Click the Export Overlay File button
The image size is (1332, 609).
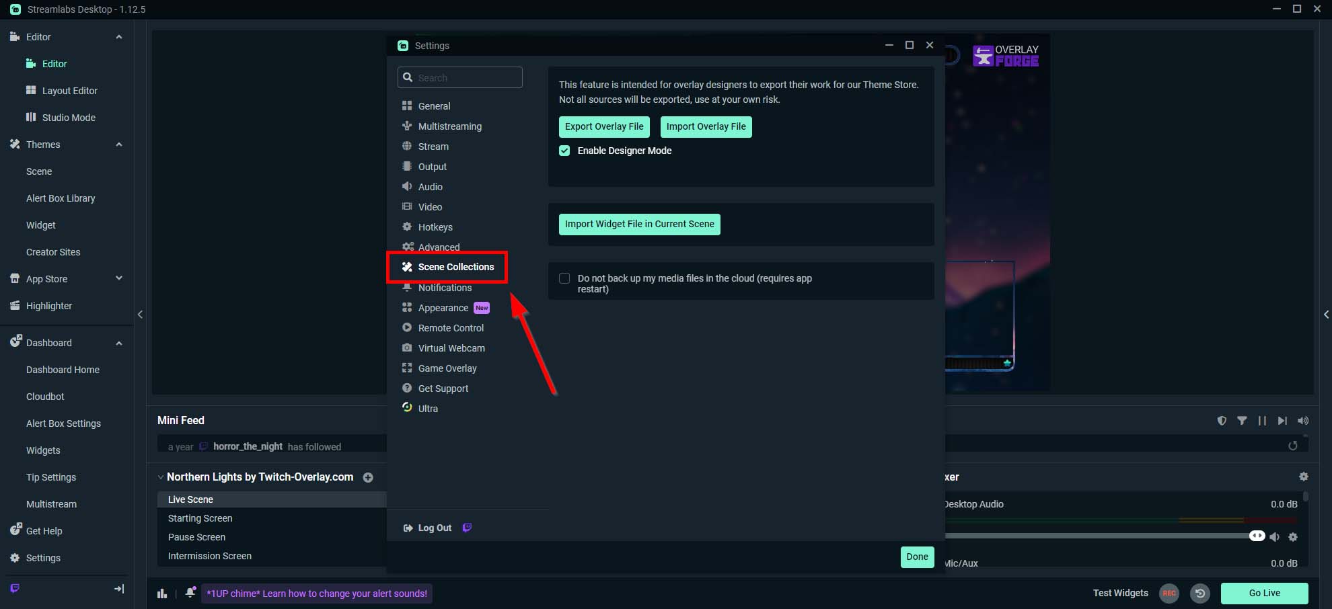pyautogui.click(x=603, y=126)
